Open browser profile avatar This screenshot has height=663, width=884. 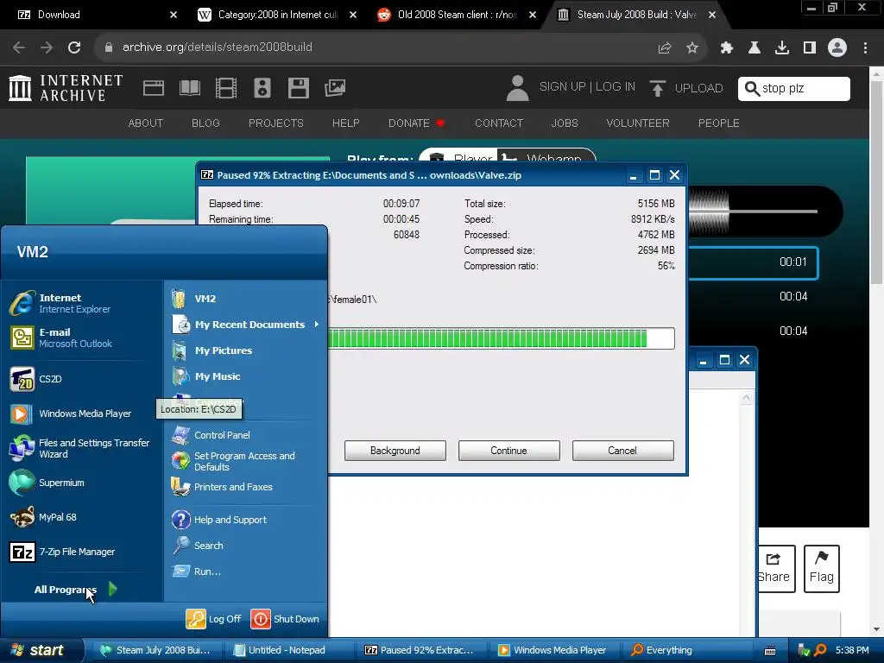[837, 48]
